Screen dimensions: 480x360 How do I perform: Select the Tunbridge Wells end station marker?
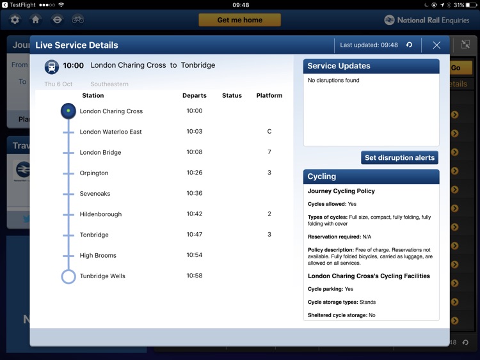(x=68, y=276)
